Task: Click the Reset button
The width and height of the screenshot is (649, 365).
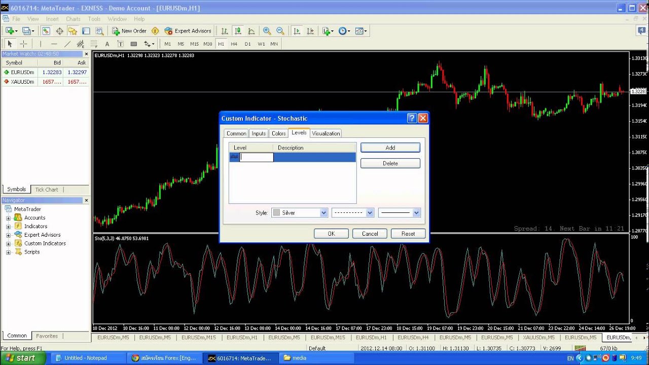Action: pyautogui.click(x=408, y=234)
